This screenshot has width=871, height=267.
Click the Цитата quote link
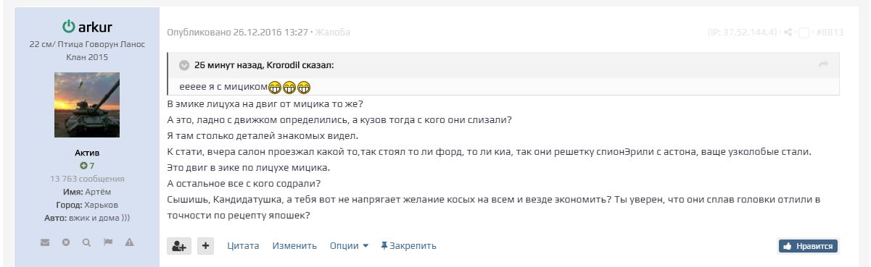click(243, 246)
